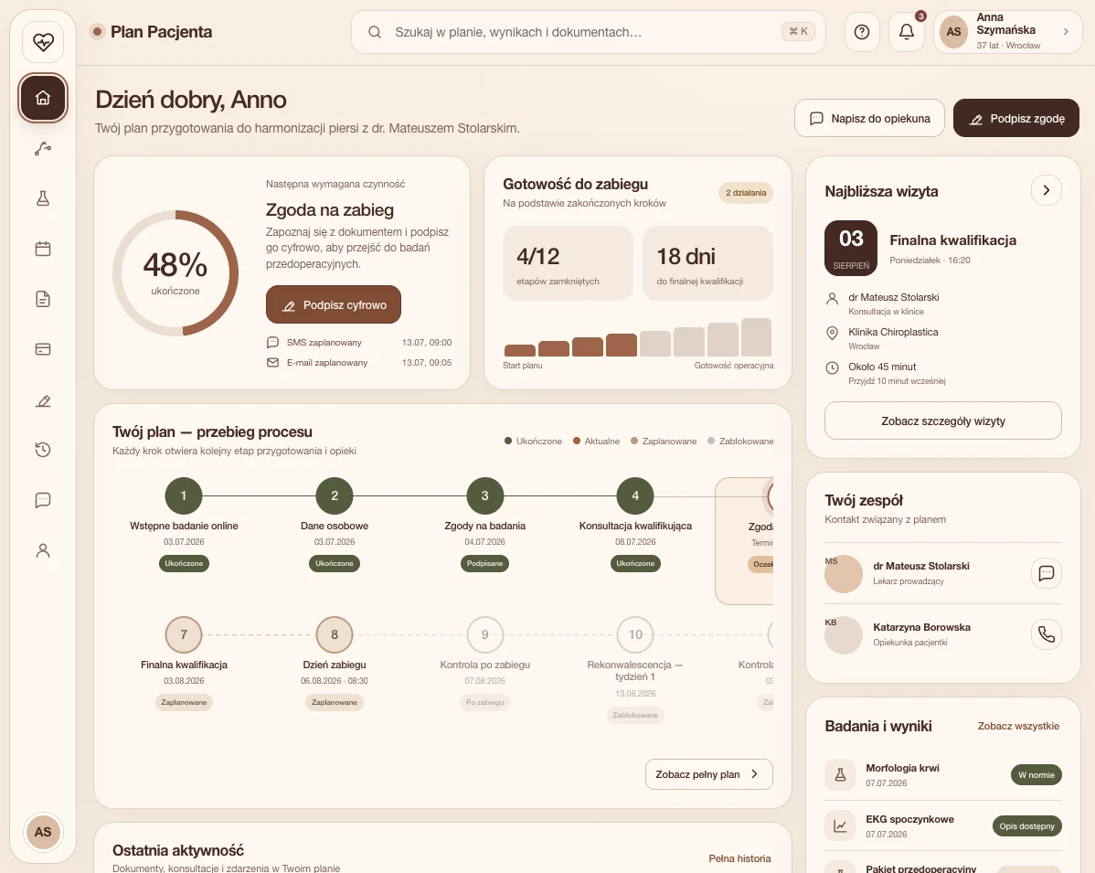Click the heart pulse logo icon

pos(43,42)
